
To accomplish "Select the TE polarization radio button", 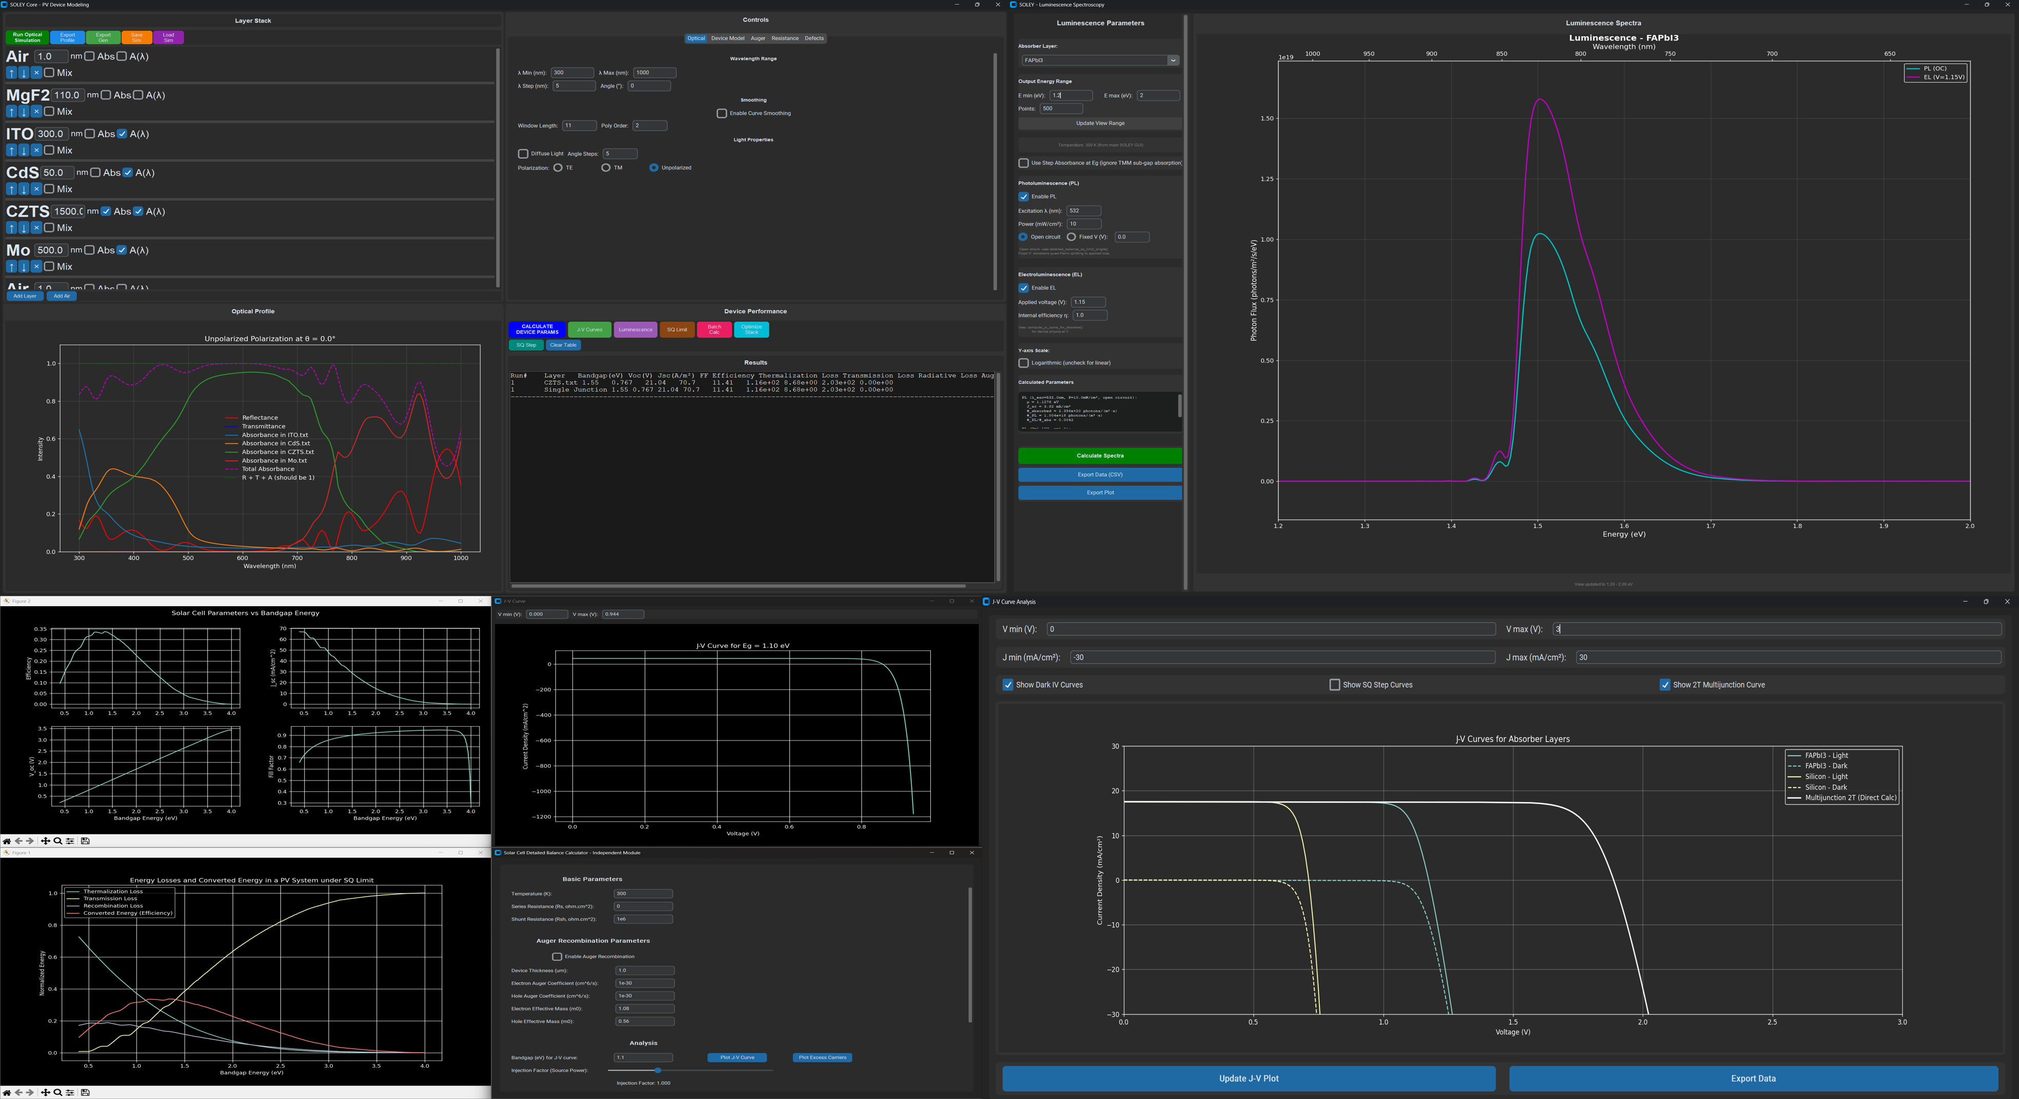I will click(558, 168).
